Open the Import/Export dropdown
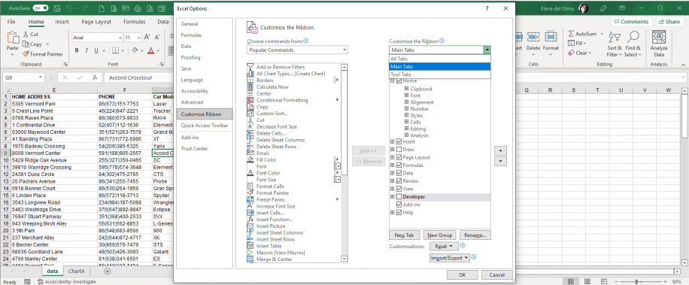 (450, 258)
